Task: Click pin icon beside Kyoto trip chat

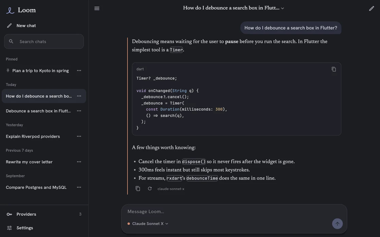Action: point(8,70)
